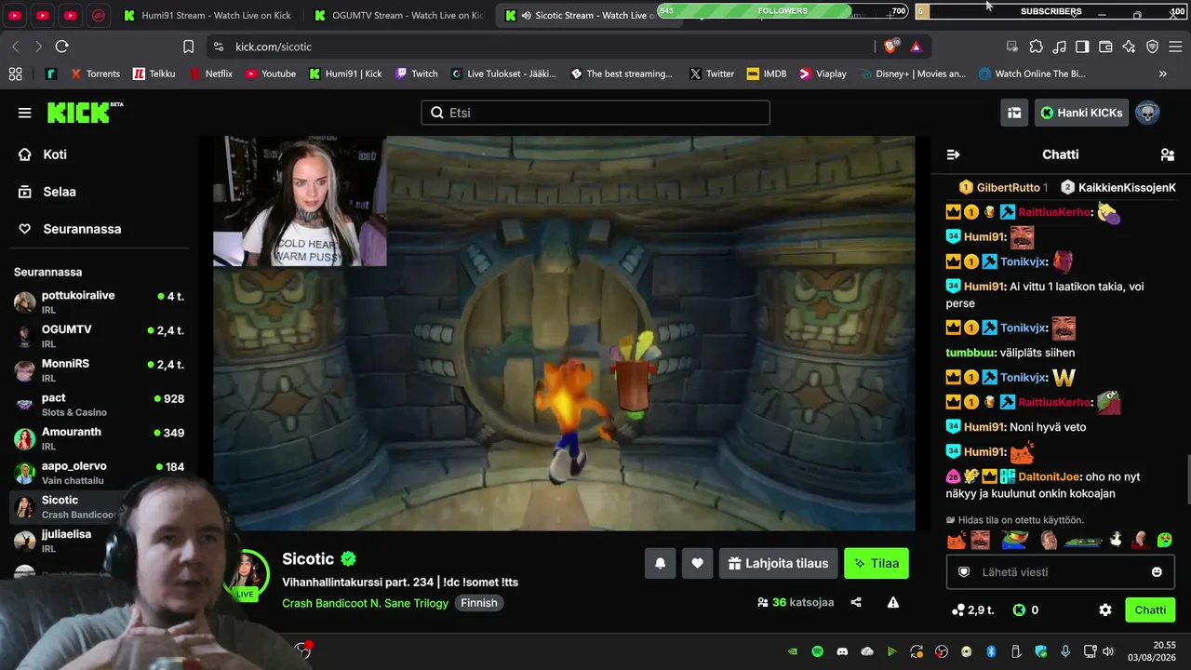Click the KICKs balance icon

pyautogui.click(x=1020, y=610)
